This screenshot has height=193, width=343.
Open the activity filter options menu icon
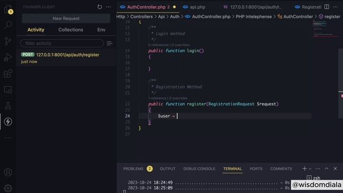coord(109,43)
